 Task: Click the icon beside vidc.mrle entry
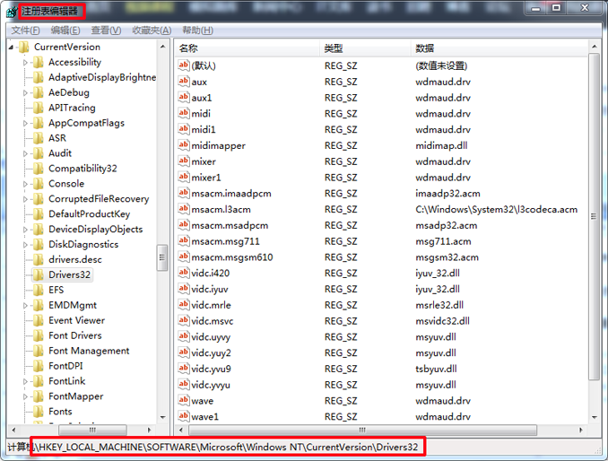pos(184,306)
